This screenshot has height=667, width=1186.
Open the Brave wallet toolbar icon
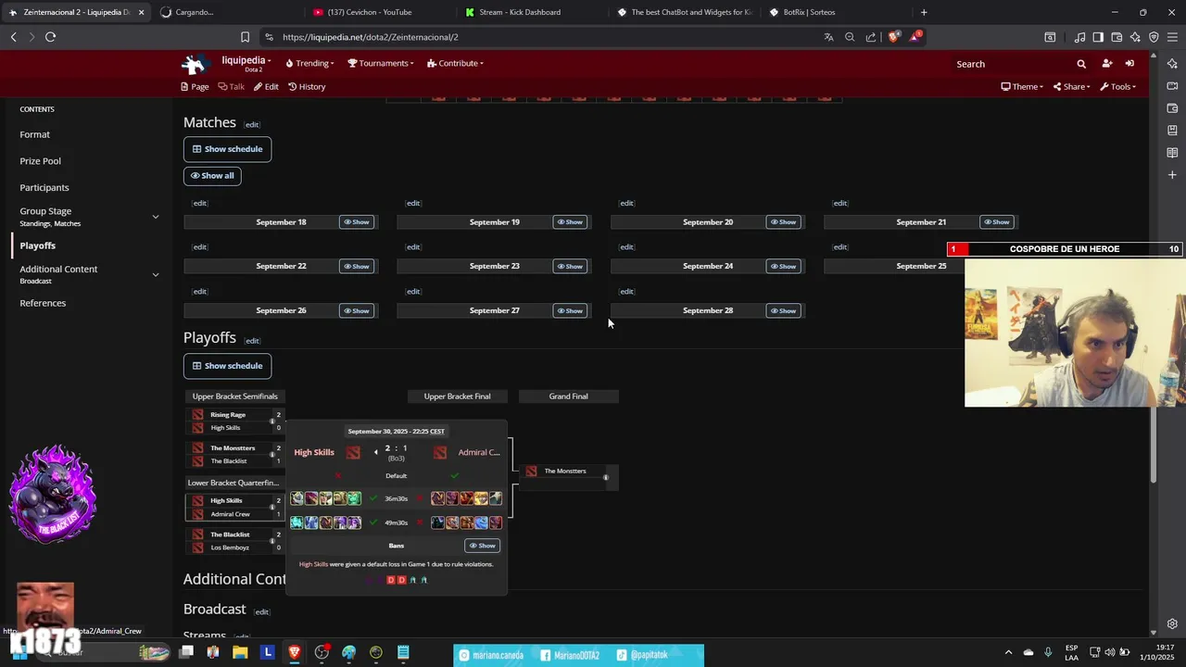1117,37
